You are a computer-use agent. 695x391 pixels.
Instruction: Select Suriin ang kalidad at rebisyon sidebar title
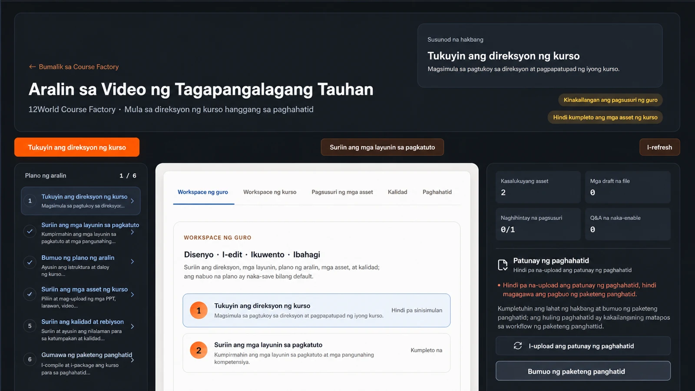83,322
